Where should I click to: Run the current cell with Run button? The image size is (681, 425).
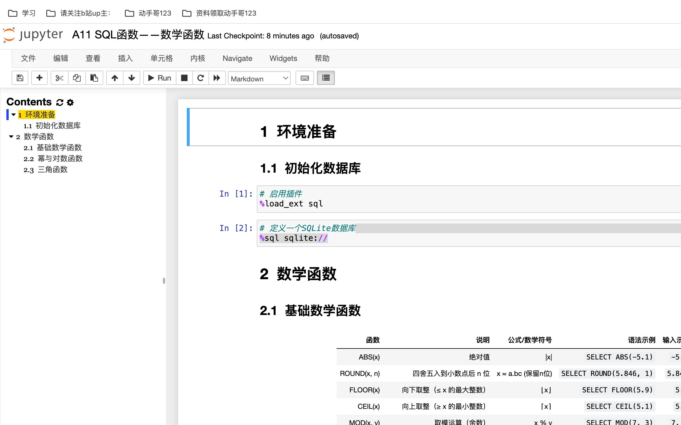[159, 78]
